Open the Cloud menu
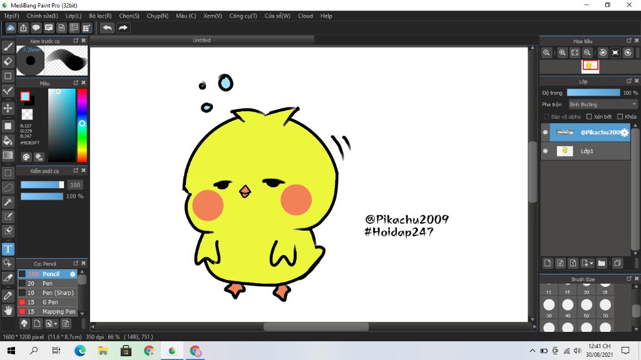Viewport: 641px width, 360px height. point(305,16)
